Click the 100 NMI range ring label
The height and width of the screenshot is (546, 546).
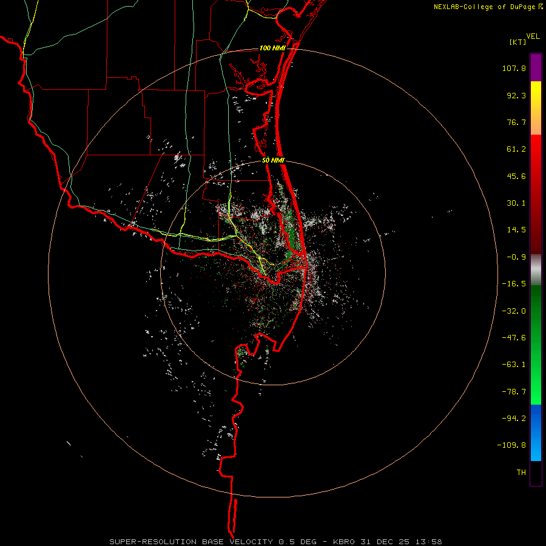point(272,48)
